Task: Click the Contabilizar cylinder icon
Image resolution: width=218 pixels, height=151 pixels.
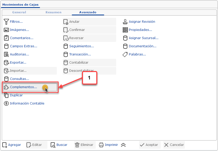Action: click(x=66, y=63)
